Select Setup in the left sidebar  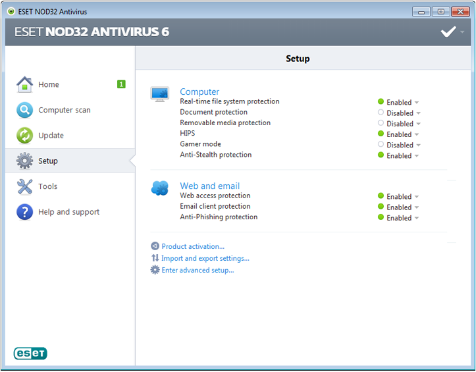[x=48, y=161]
